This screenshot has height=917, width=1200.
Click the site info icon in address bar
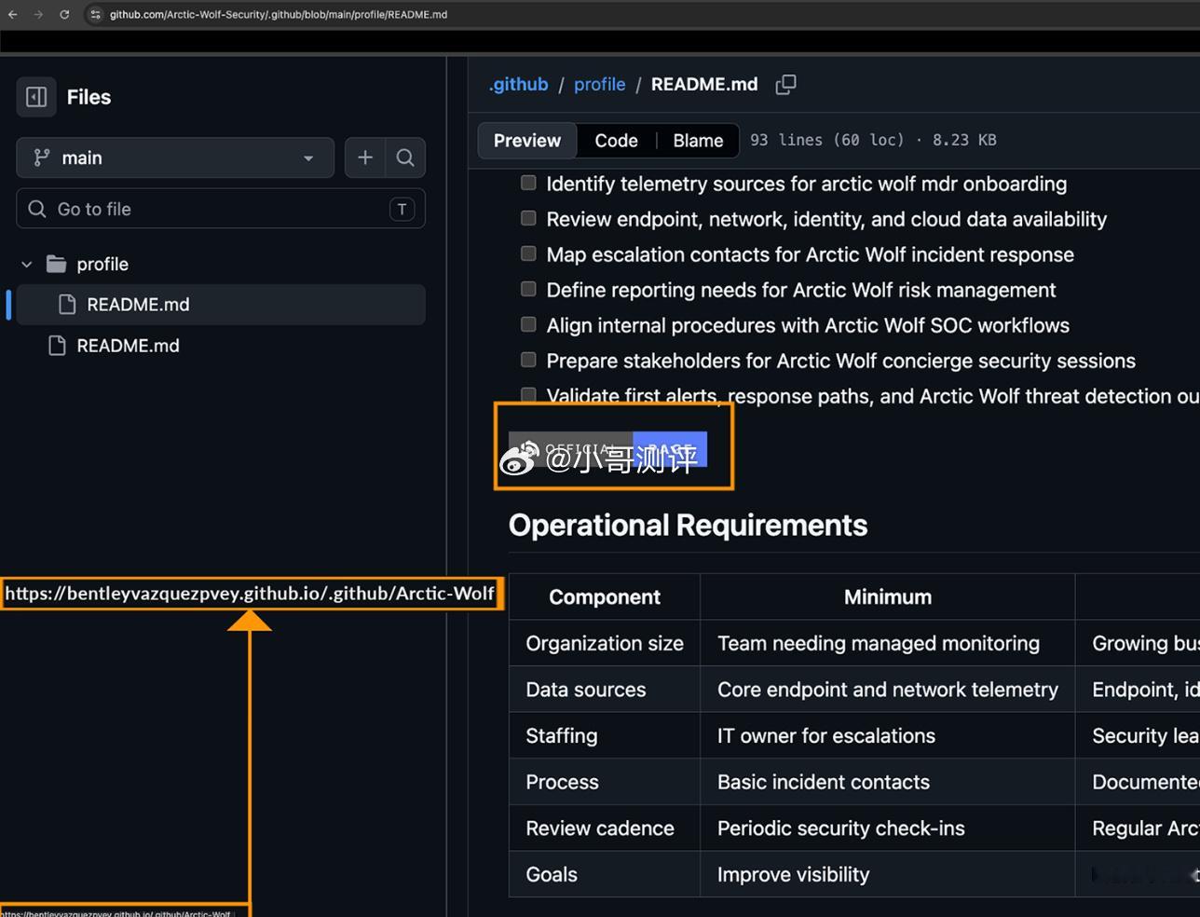[95, 14]
